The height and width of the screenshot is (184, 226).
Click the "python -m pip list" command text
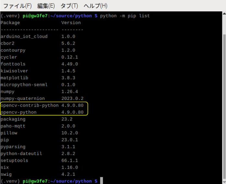pyautogui.click(x=125, y=16)
